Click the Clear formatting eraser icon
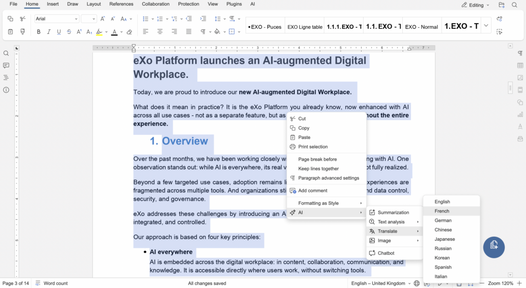 coord(129,32)
